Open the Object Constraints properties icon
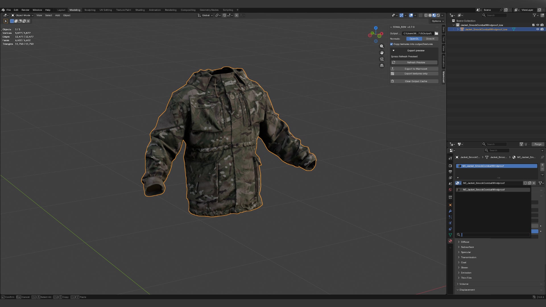Viewport: 546px width, 307px height. tap(450, 229)
